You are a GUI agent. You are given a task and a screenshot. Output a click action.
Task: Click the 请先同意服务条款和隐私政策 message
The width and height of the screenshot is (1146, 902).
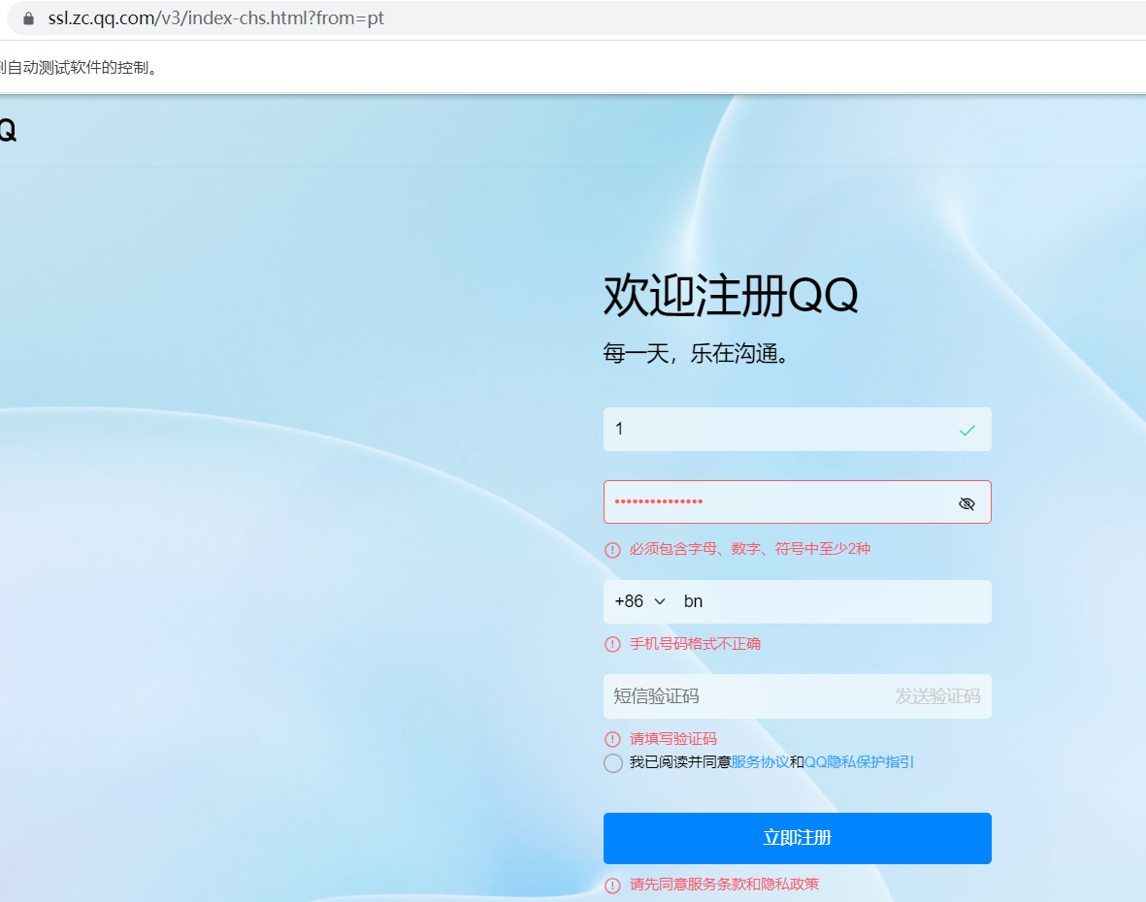click(x=724, y=884)
